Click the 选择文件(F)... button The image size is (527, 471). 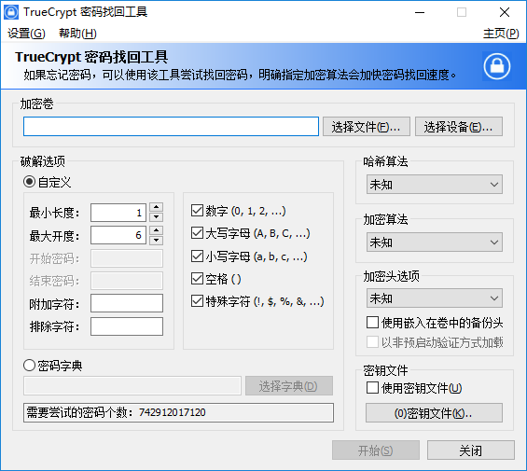(367, 127)
